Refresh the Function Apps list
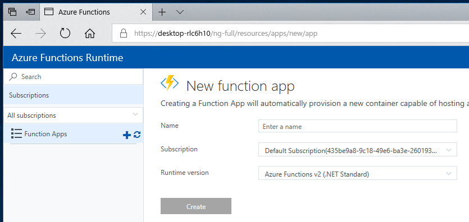The image size is (469, 222). 137,135
